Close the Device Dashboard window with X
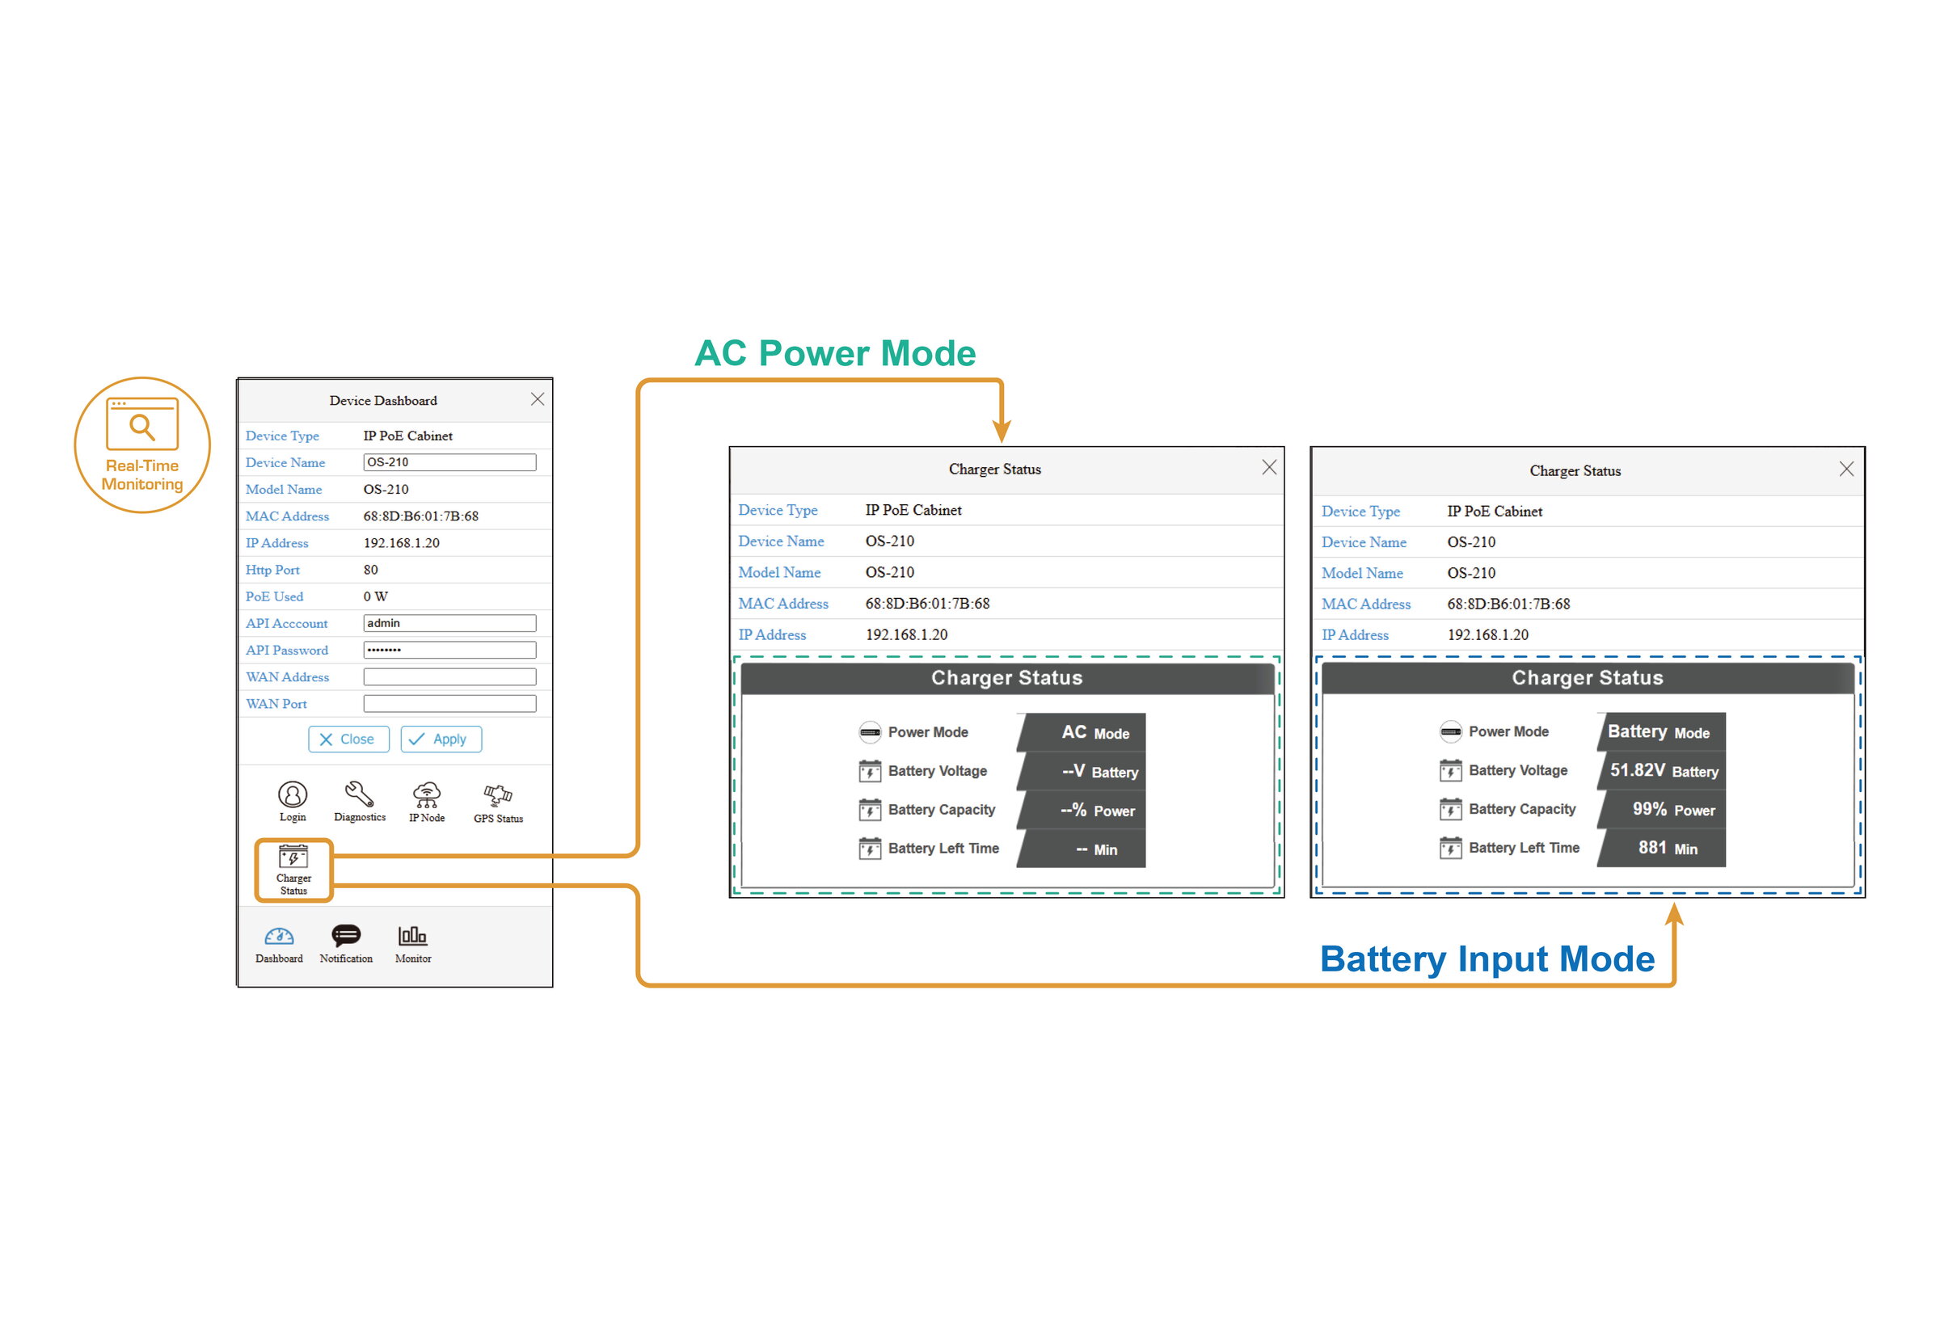The image size is (1940, 1327). pos(538,399)
